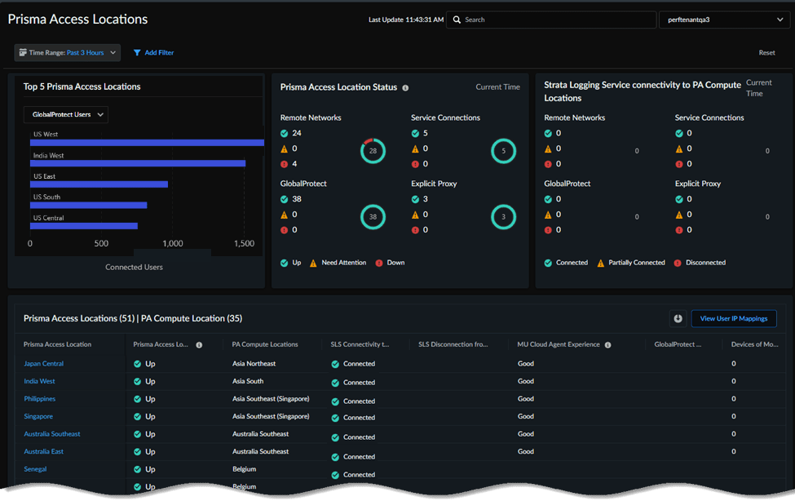Click Explicit Proxy up status icon (3)
Image resolution: width=795 pixels, height=501 pixels.
point(415,199)
